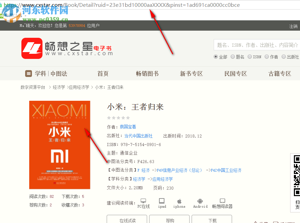Open the 新书专区 navigation tab
This screenshot has width=300, height=223.
pos(191,74)
